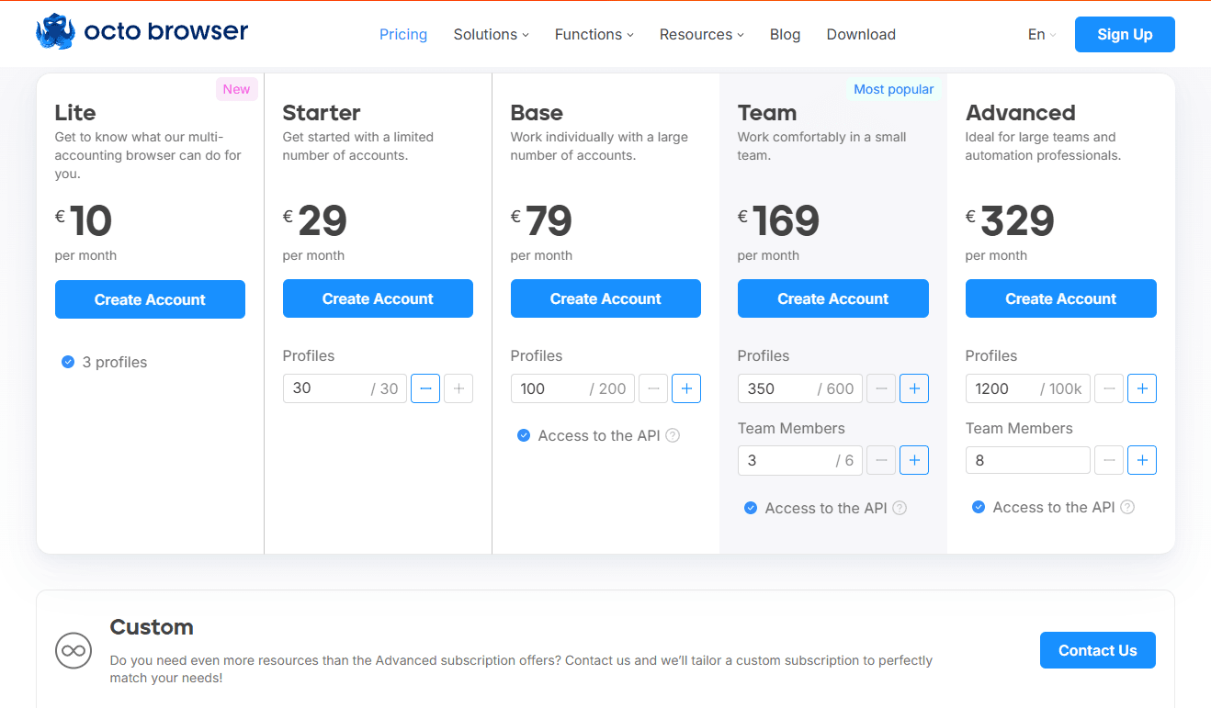1211x708 pixels.
Task: Click Advanced profiles input showing 1200
Action: (1028, 388)
